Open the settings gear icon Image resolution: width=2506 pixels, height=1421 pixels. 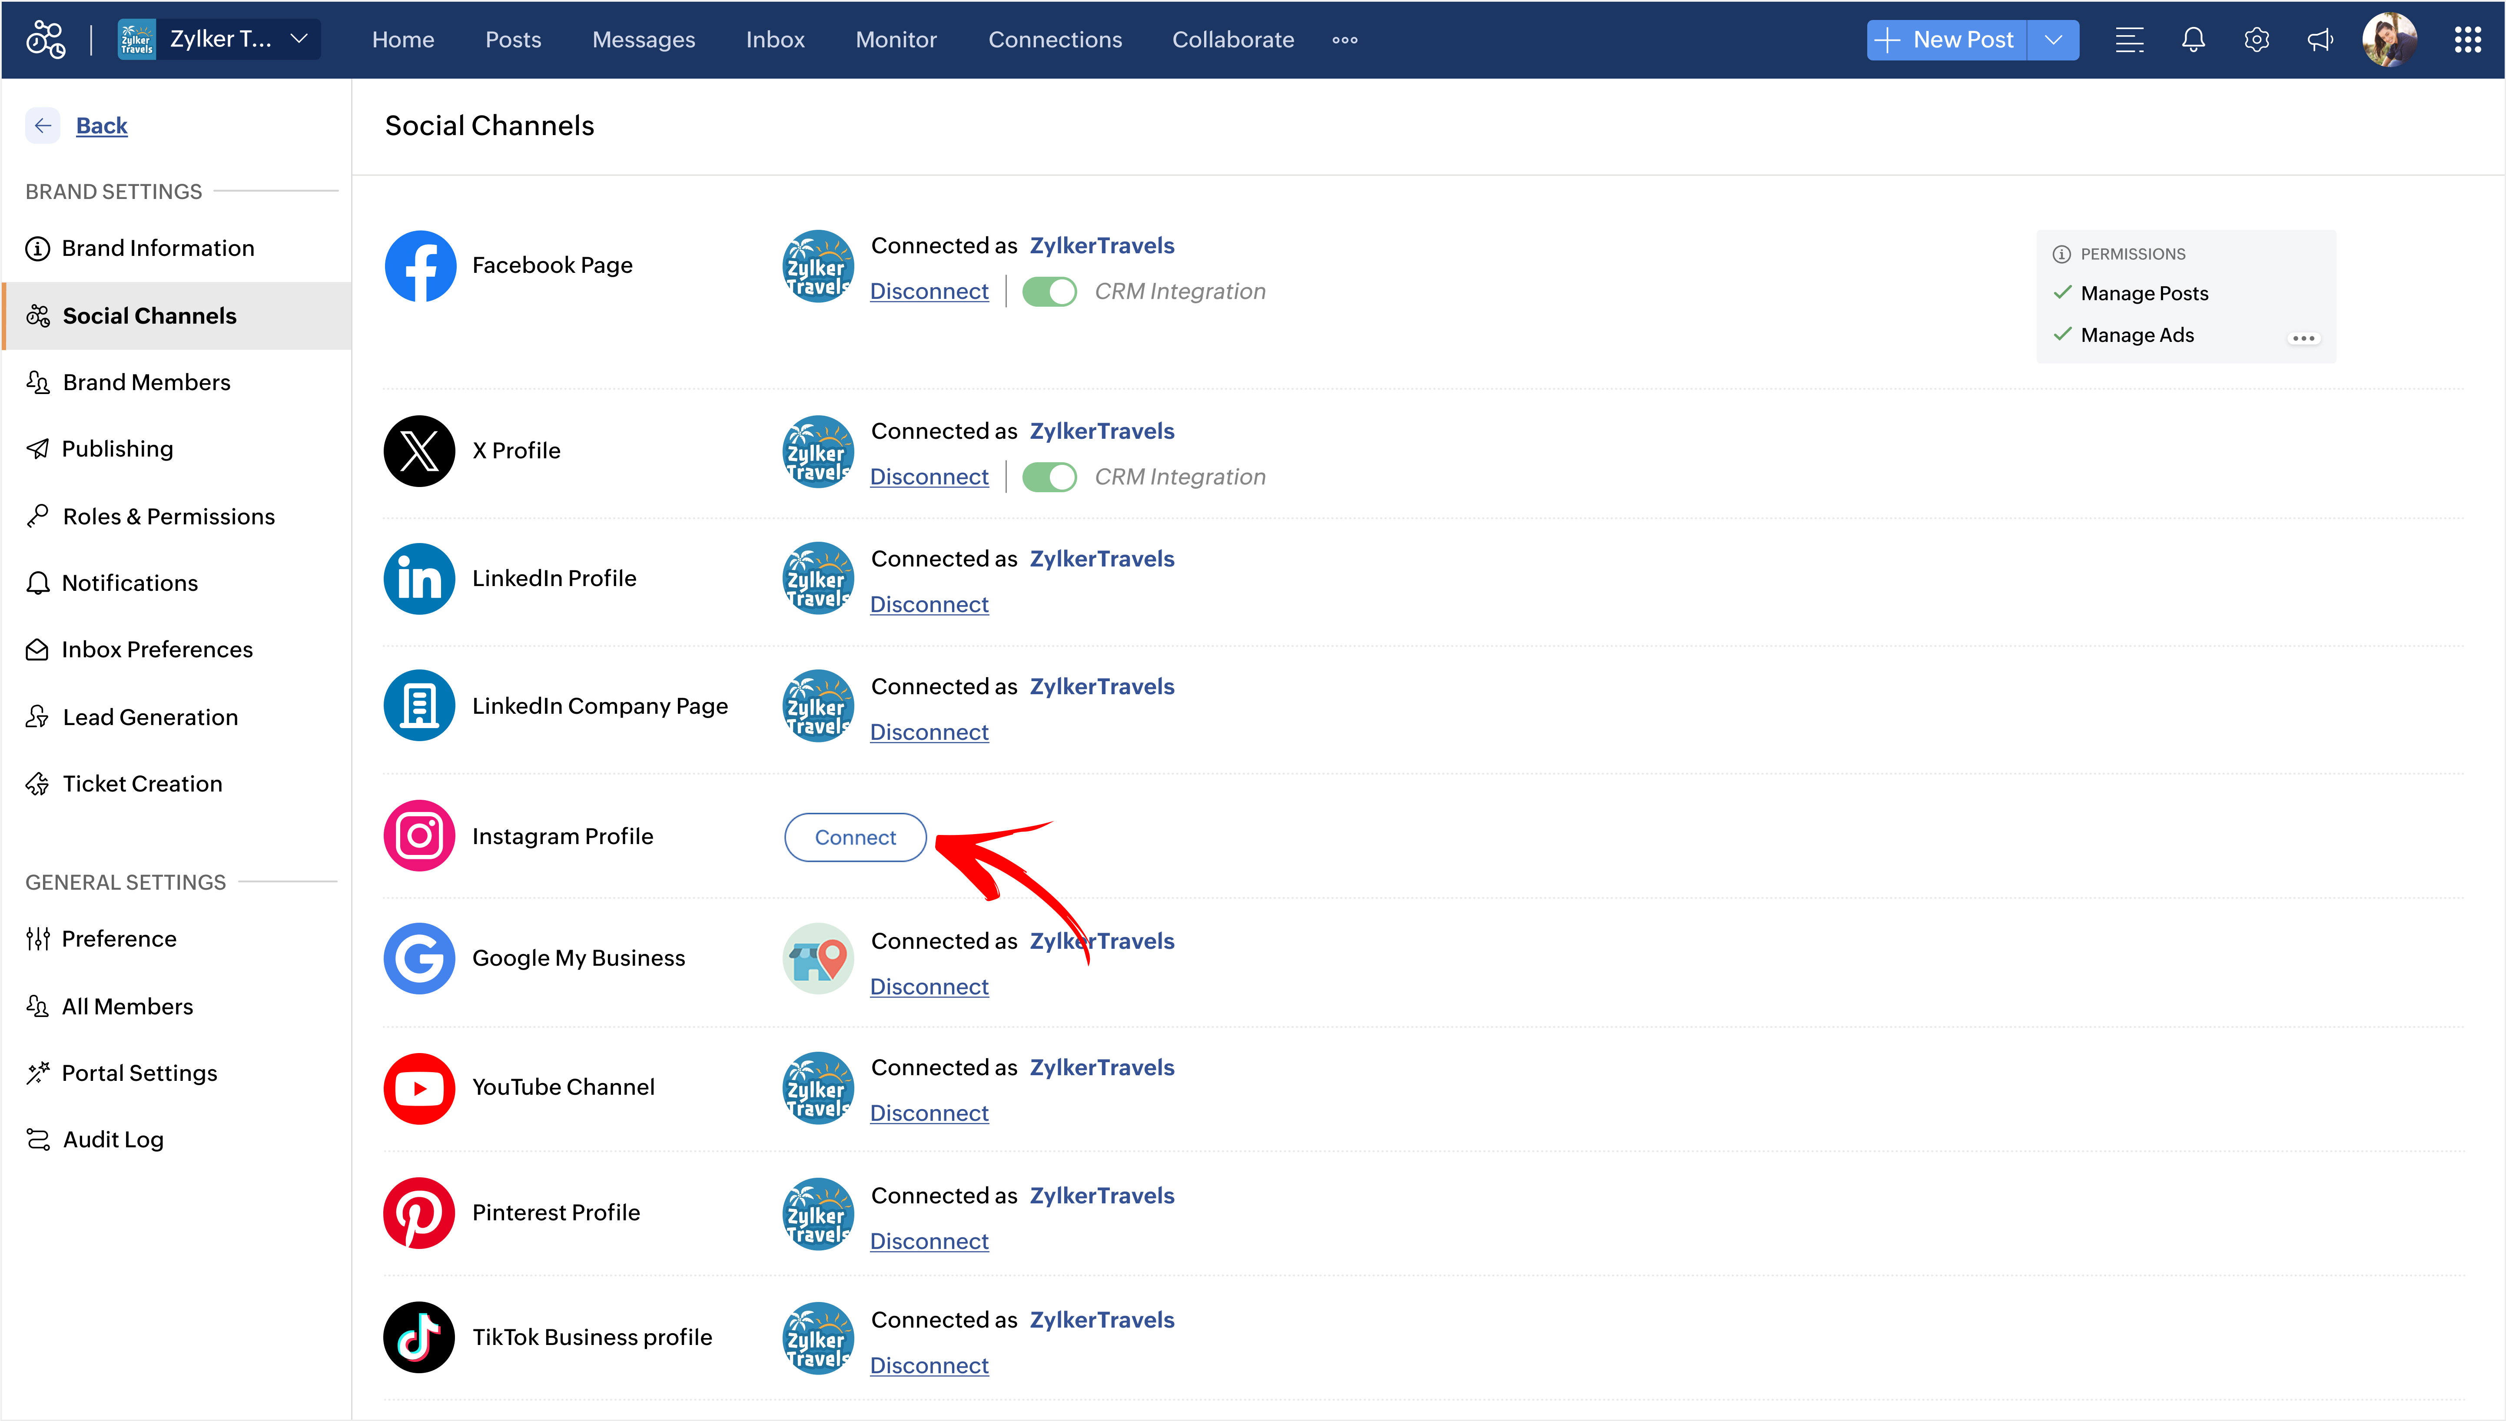pyautogui.click(x=2256, y=40)
